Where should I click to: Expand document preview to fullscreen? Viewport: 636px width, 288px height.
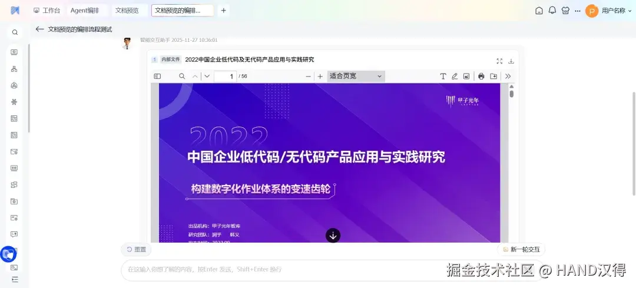coord(499,61)
